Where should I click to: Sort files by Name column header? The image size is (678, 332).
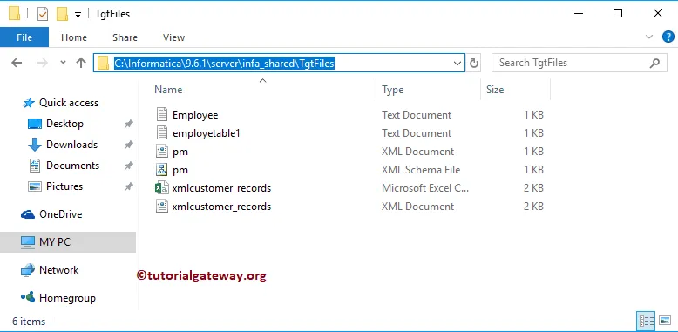click(x=168, y=90)
